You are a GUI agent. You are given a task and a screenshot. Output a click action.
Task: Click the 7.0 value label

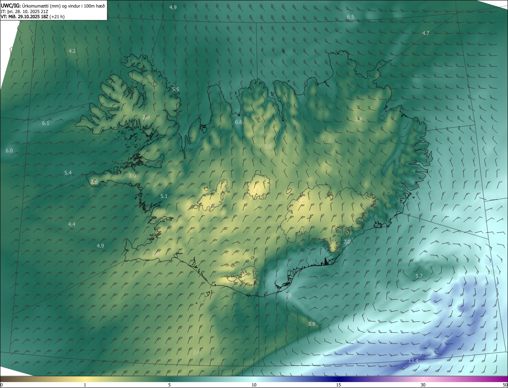(x=346, y=242)
